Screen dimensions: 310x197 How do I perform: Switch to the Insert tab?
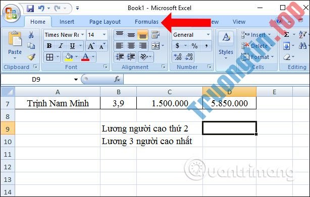click(67, 22)
